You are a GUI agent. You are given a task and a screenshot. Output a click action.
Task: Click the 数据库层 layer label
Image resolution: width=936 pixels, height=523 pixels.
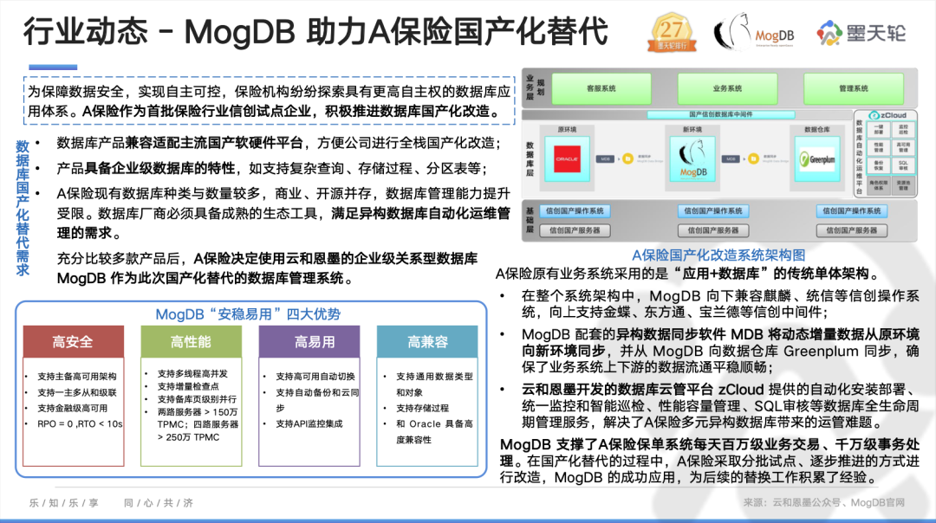(x=530, y=159)
